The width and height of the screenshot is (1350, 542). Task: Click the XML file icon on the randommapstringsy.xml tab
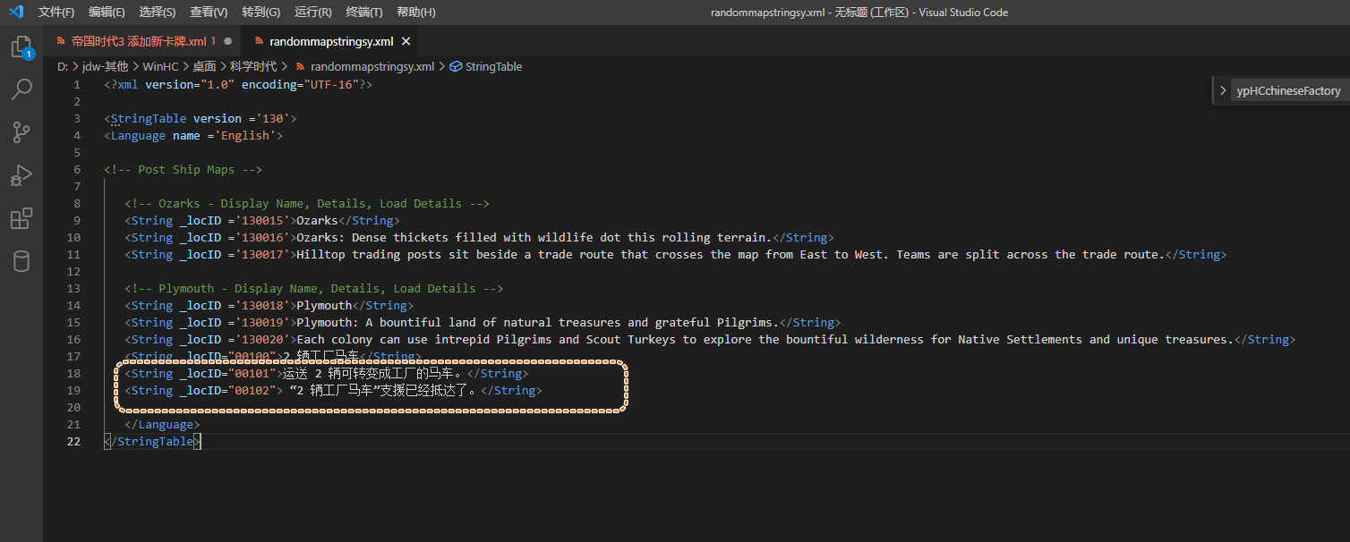[261, 41]
